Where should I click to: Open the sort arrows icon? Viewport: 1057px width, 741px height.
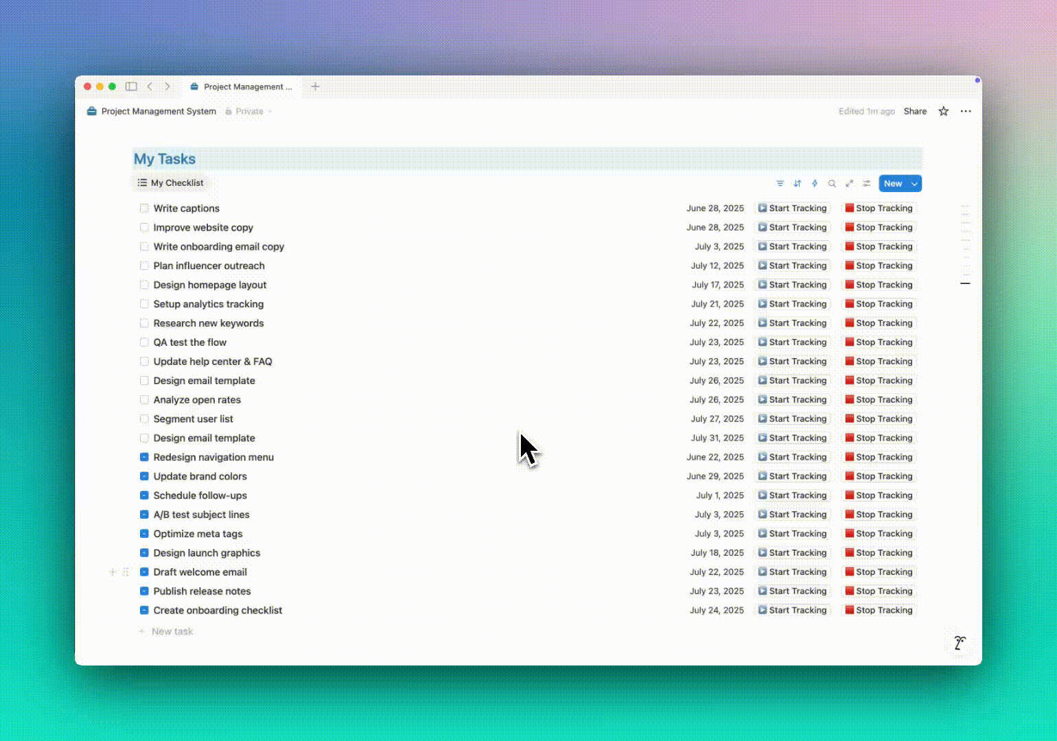[797, 183]
